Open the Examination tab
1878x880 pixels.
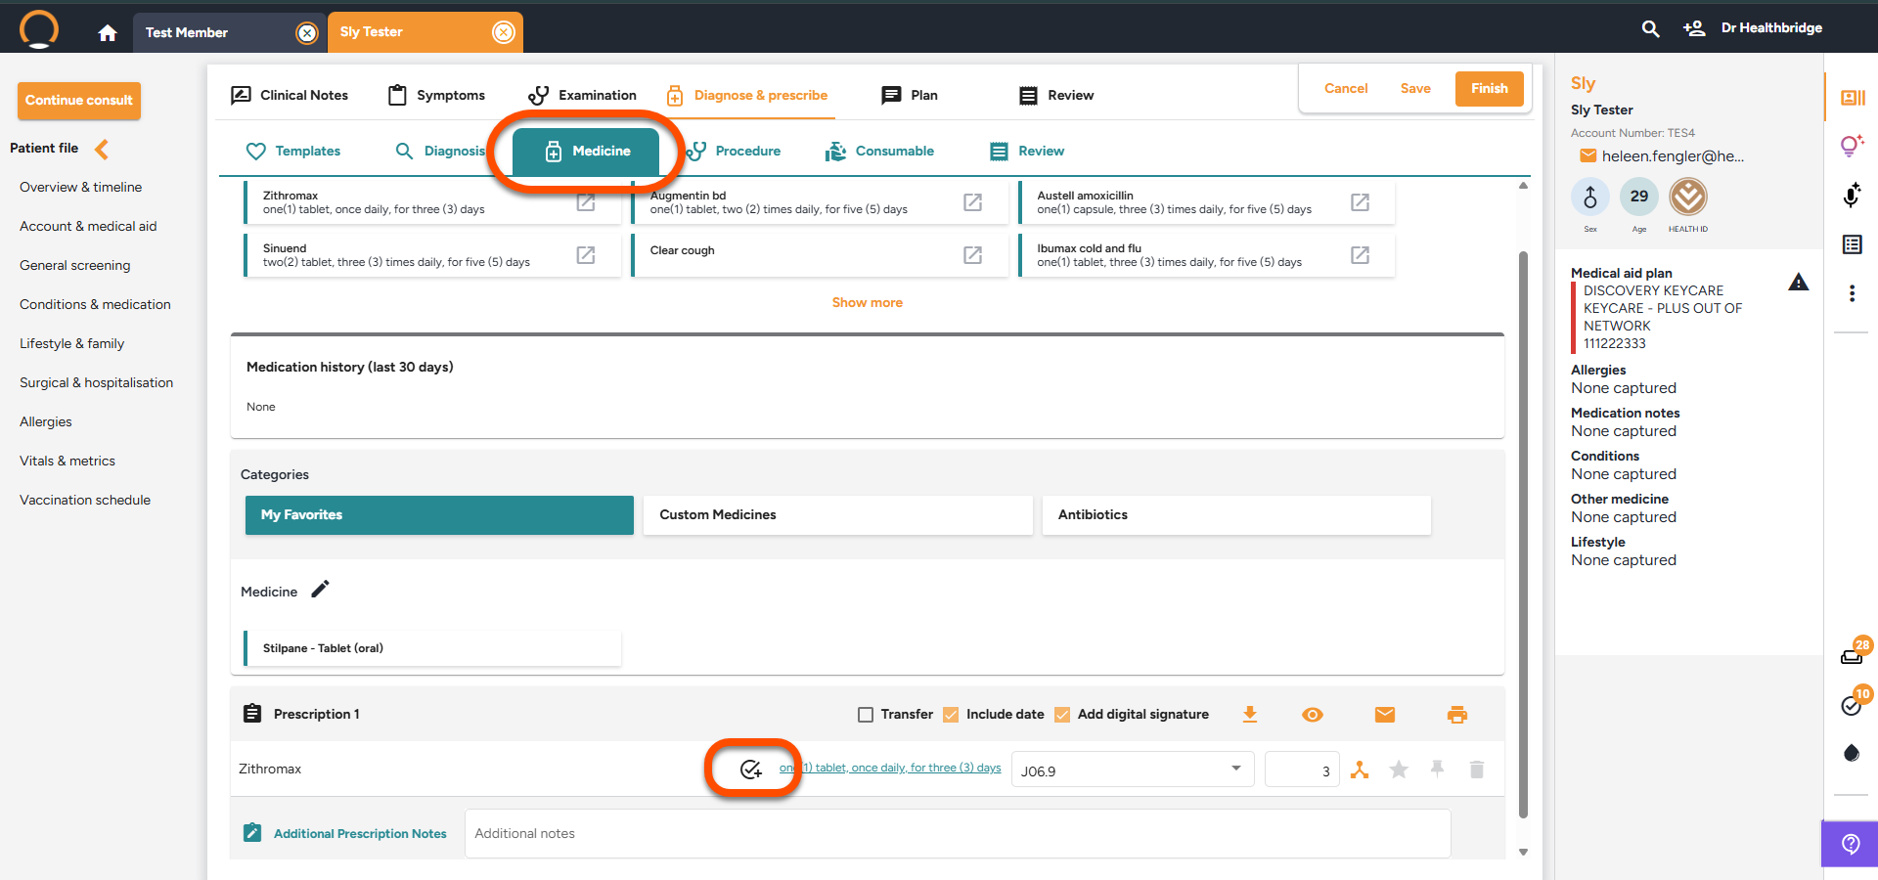(x=582, y=95)
